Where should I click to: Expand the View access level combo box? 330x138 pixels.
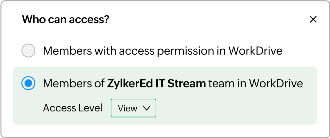tap(133, 108)
